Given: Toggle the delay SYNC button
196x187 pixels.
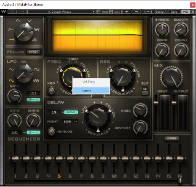Looking at the screenshot, I should 71,112.
